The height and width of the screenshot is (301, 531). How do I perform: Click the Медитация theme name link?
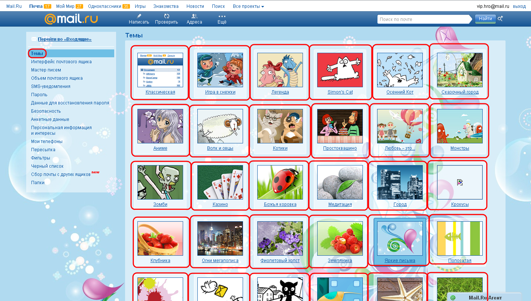pyautogui.click(x=340, y=204)
